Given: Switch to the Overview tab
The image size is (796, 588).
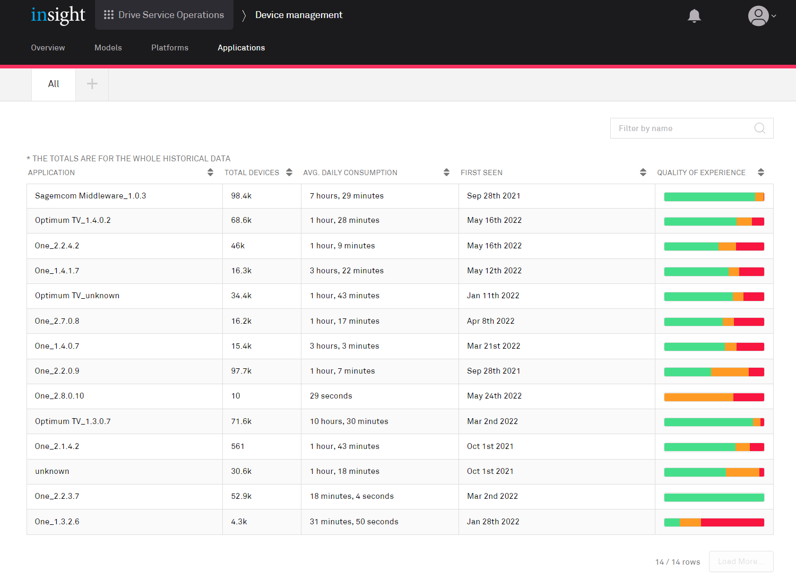Looking at the screenshot, I should [x=48, y=48].
